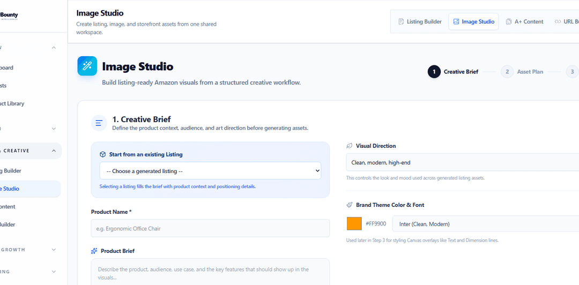The image size is (579, 285).
Task: Open the Choose a generated listing dropdown
Action: (x=210, y=171)
